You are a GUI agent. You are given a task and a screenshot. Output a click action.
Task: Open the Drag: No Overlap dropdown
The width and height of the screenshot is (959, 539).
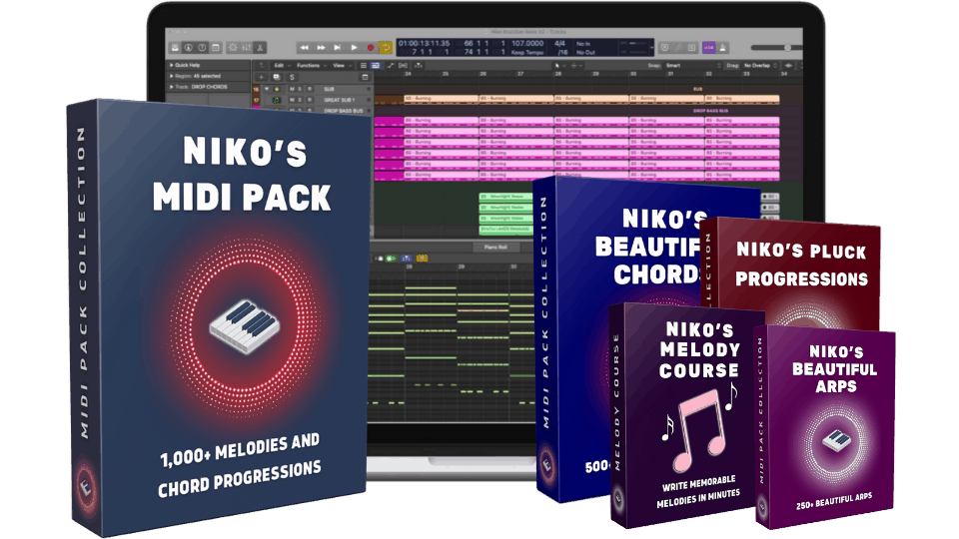(x=759, y=66)
